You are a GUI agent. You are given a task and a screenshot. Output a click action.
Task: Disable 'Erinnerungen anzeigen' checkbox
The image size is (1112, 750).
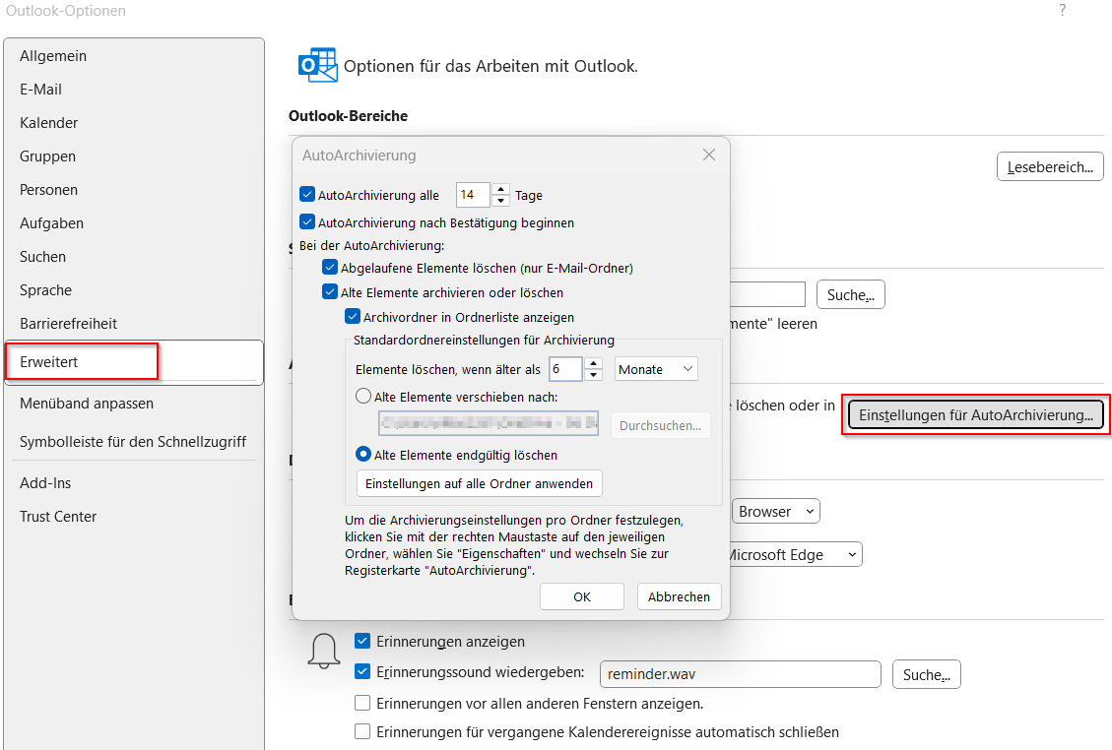tap(362, 641)
